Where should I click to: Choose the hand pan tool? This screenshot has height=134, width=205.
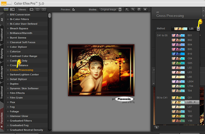[139, 9]
